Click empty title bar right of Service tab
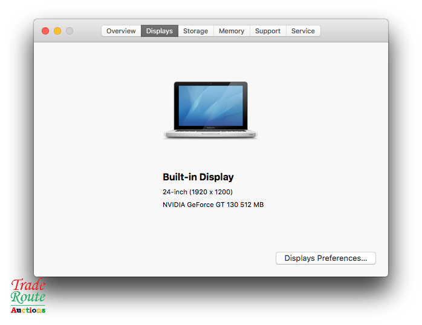This screenshot has width=422, height=325. pyautogui.click(x=354, y=31)
